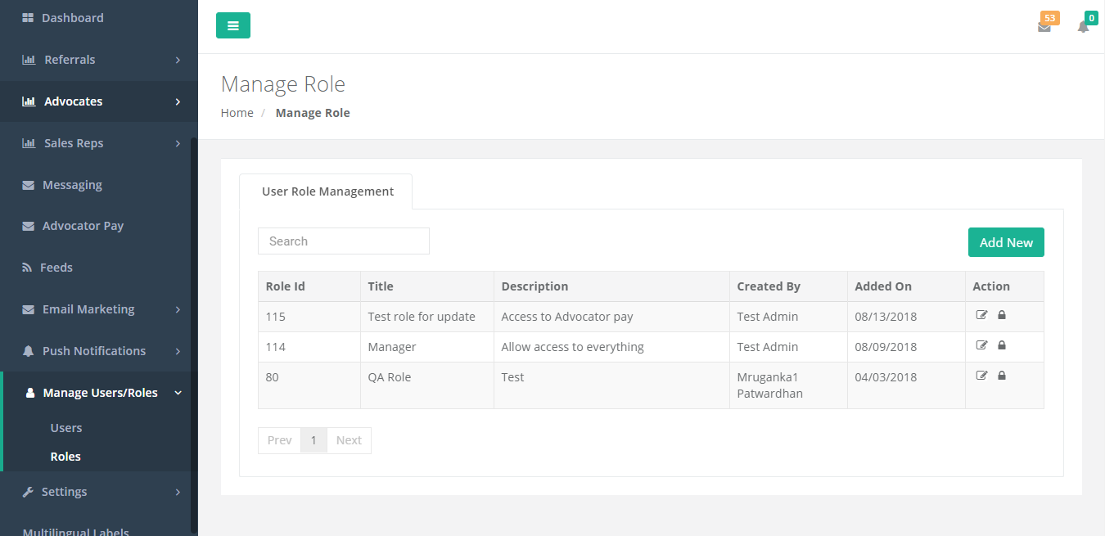The height and width of the screenshot is (536, 1105).
Task: Click the edit icon for QA Role
Action: point(981,375)
